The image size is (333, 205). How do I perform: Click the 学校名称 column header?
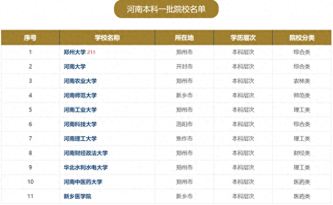pos(107,38)
